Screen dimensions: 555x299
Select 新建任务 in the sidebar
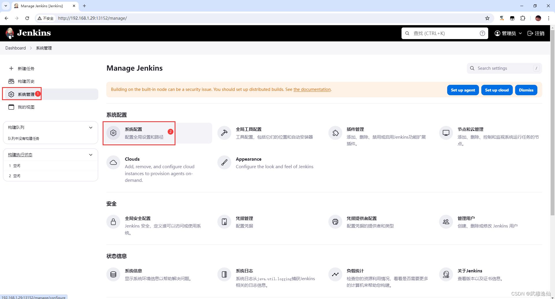coord(51,68)
